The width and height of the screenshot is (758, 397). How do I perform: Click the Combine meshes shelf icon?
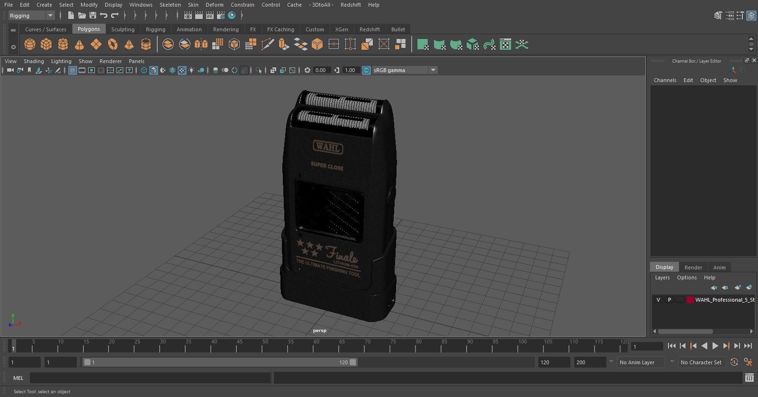coord(168,45)
